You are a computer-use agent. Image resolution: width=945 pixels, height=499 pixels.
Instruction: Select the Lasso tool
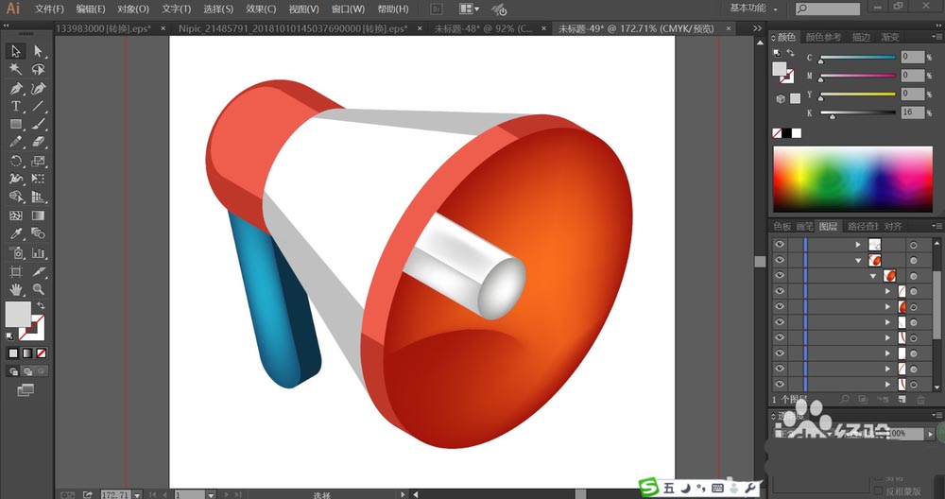[x=38, y=69]
